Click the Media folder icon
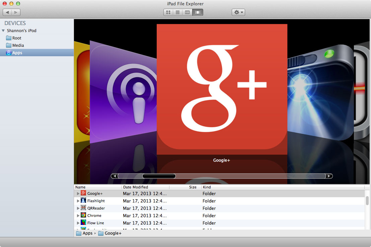 [9, 45]
